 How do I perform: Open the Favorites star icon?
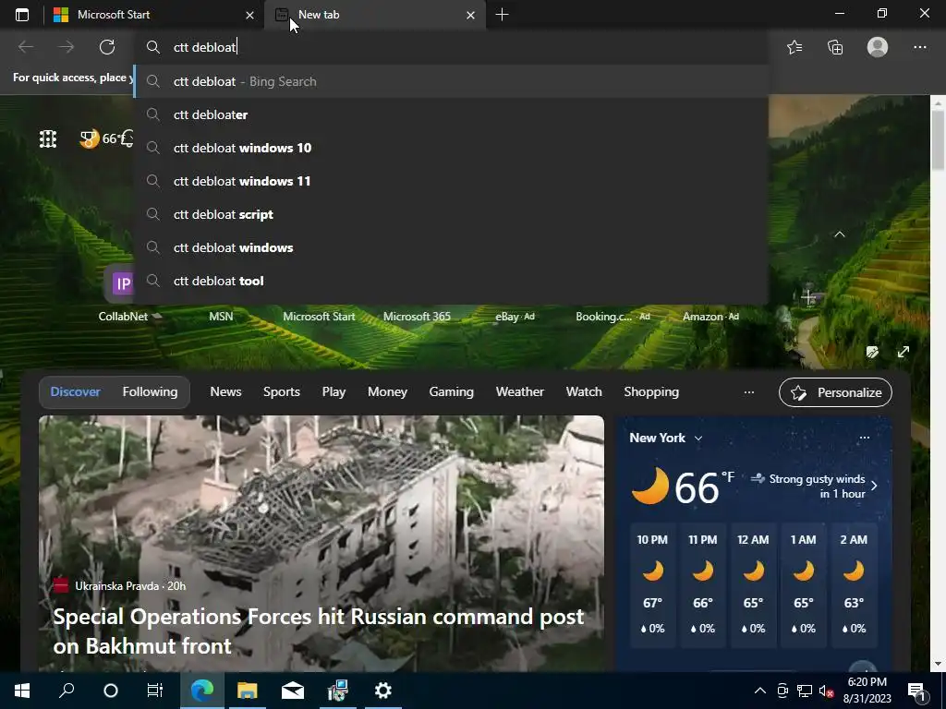coord(794,47)
